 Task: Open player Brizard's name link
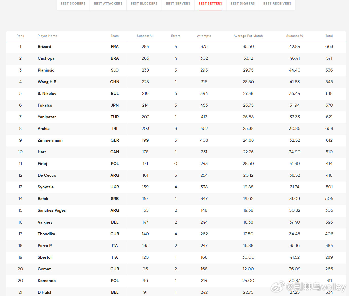44,47
